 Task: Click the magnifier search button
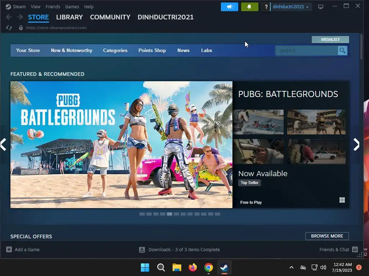(x=342, y=50)
